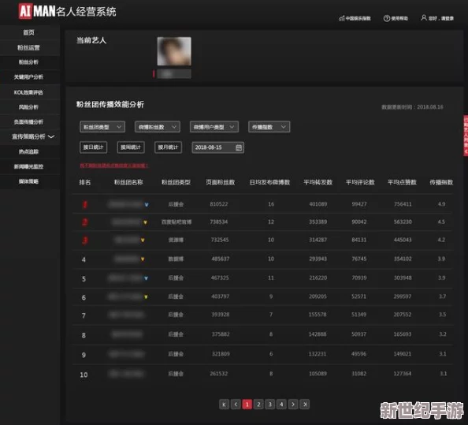
Task: Click the user profile icon in header
Action: click(x=424, y=18)
